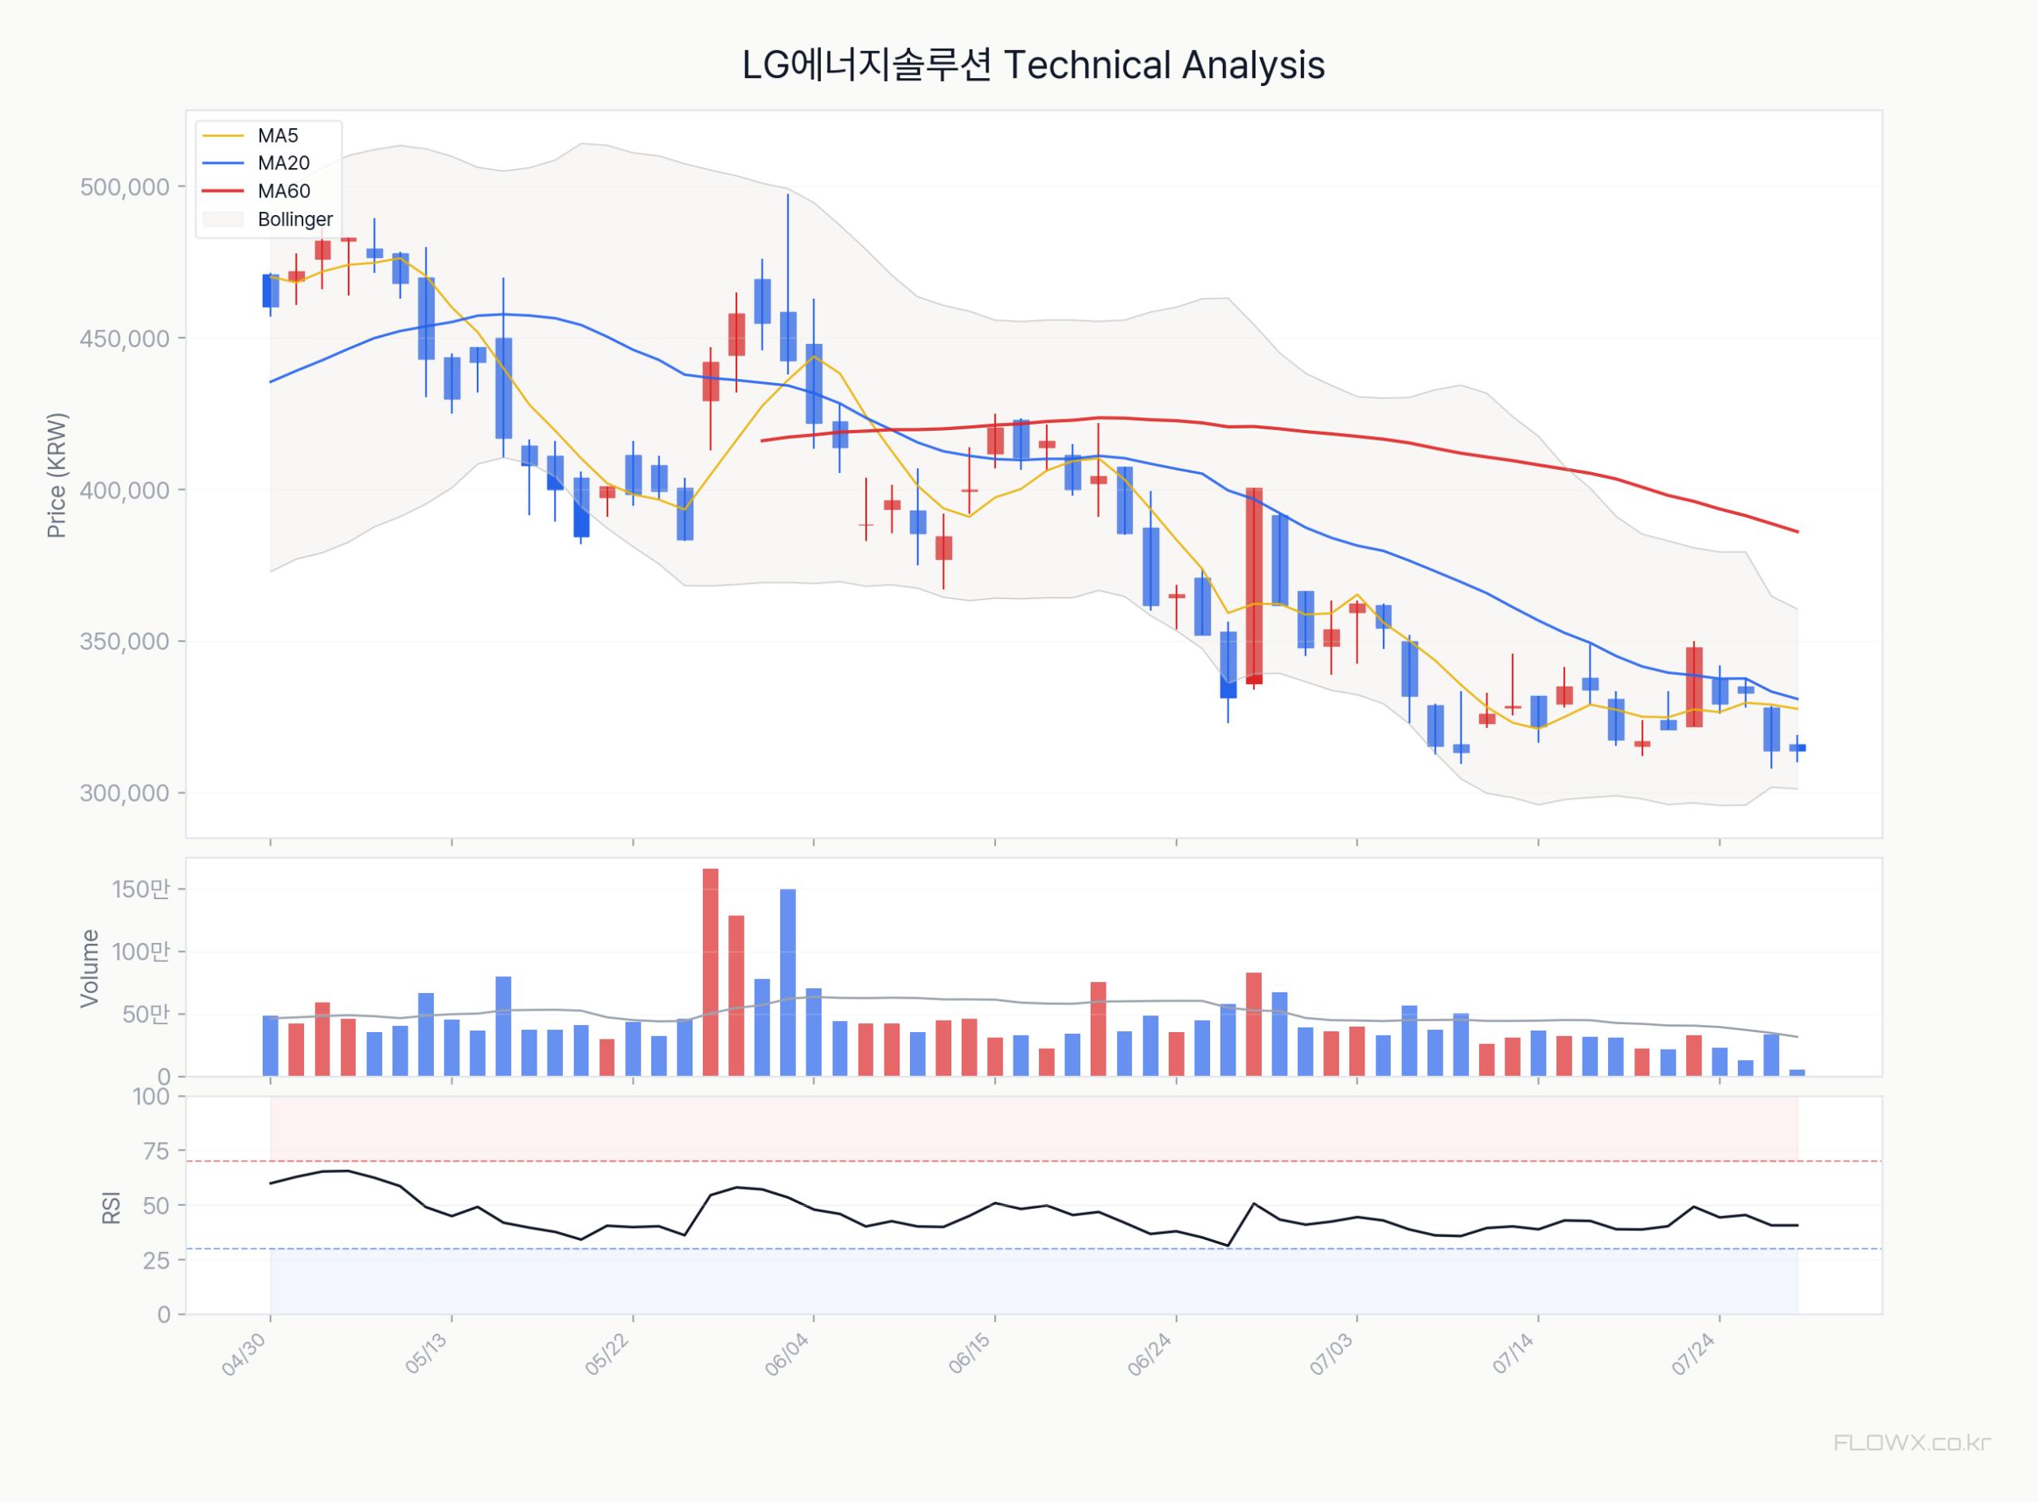Image resolution: width=2038 pixels, height=1502 pixels.
Task: Click the 25 tick on the RSI axis
Action: (156, 1260)
